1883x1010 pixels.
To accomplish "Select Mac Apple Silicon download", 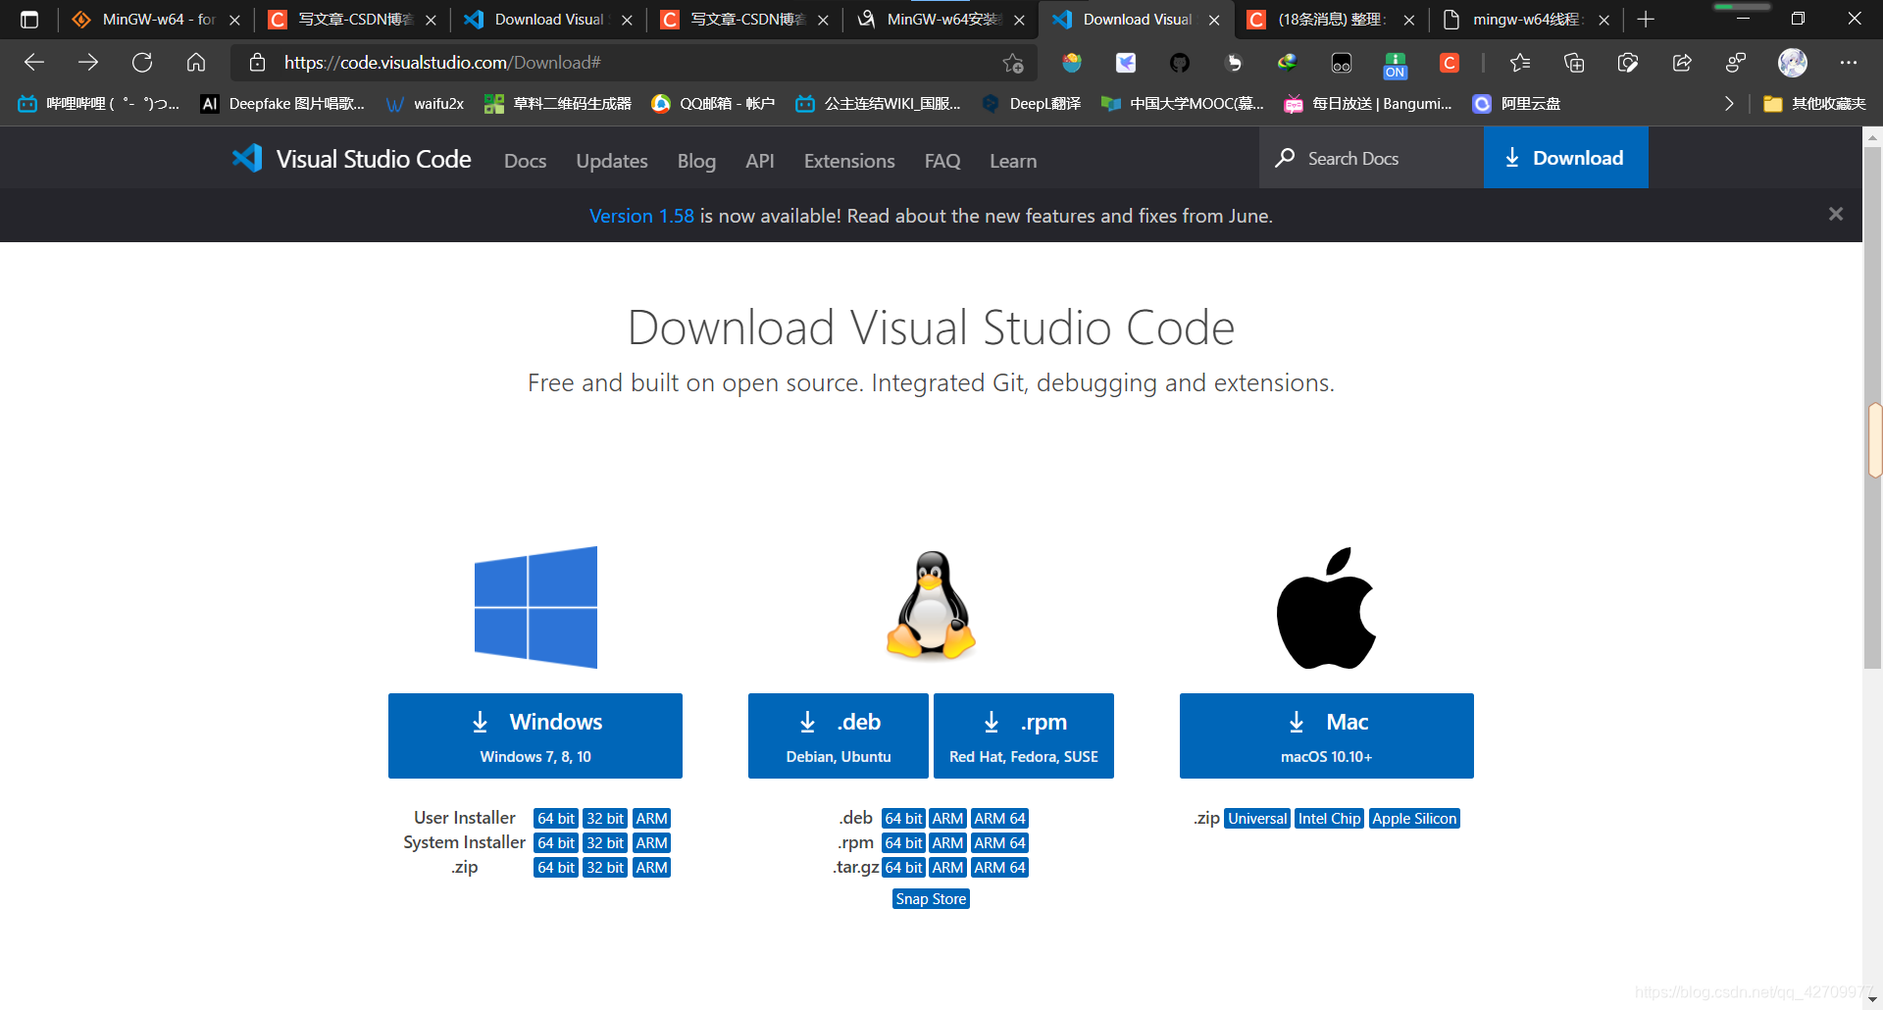I will (1414, 818).
